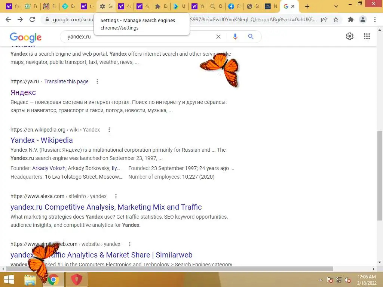Go forward in browser history
The height and width of the screenshot is (287, 383).
20,19
